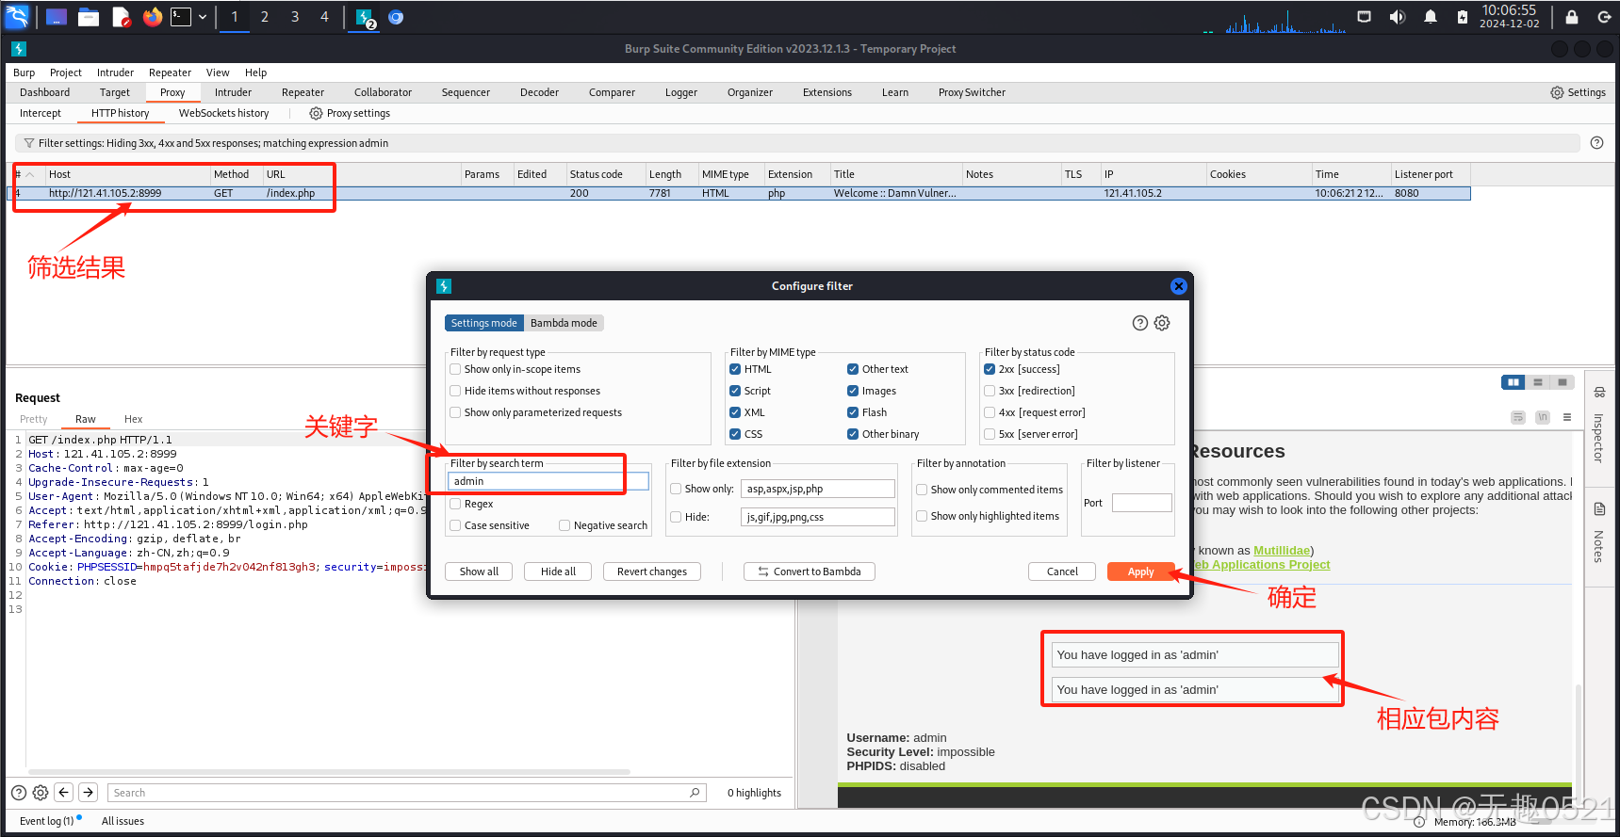Switch request view to Hex

(133, 419)
